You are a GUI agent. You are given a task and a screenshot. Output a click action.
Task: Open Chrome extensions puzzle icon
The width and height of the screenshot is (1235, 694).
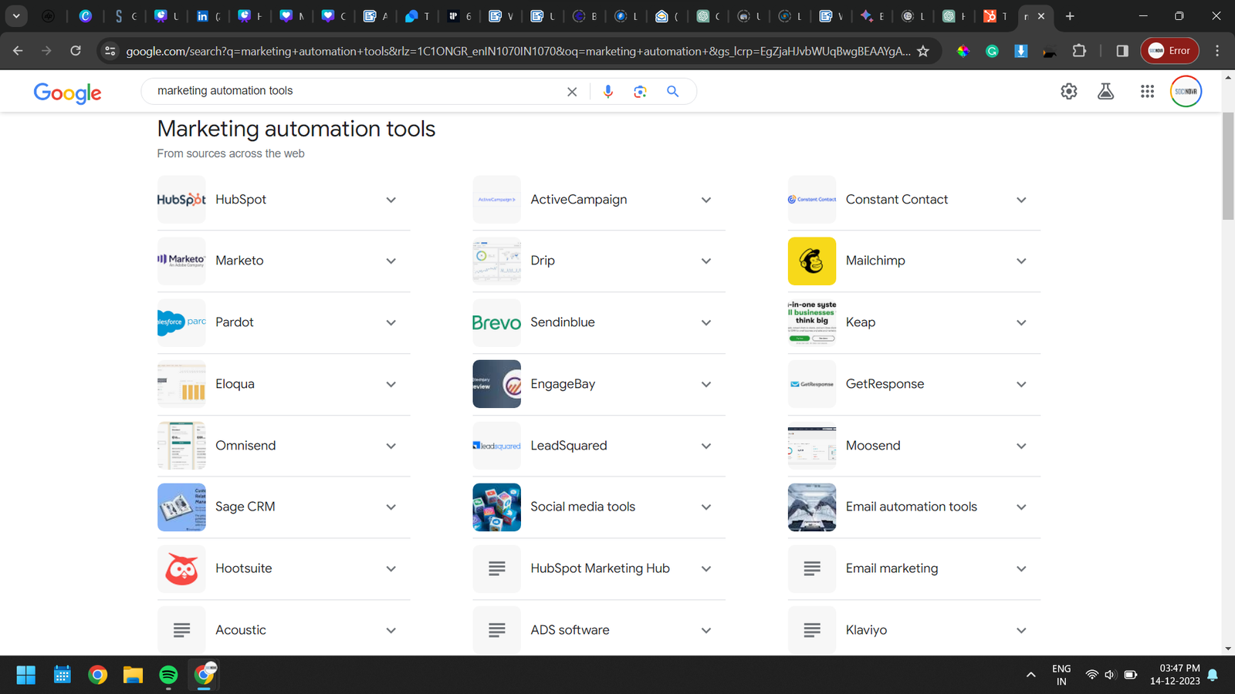click(x=1079, y=51)
